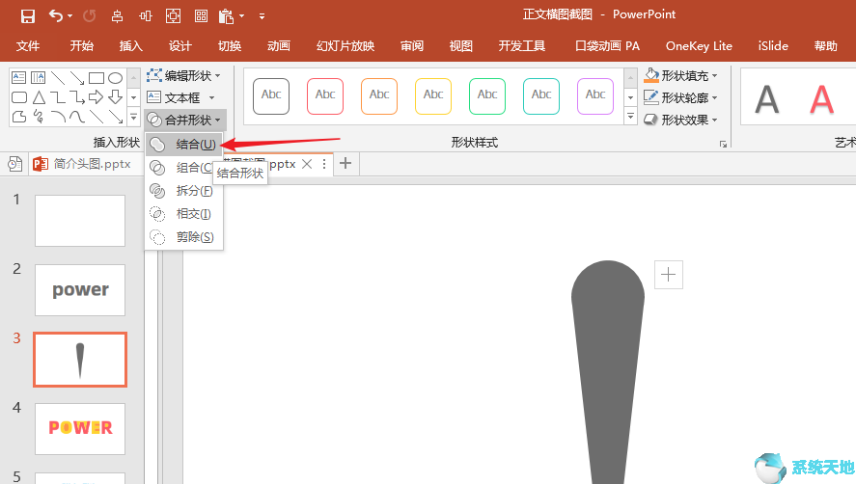Open the 形状轮廓 dropdown

coord(680,97)
